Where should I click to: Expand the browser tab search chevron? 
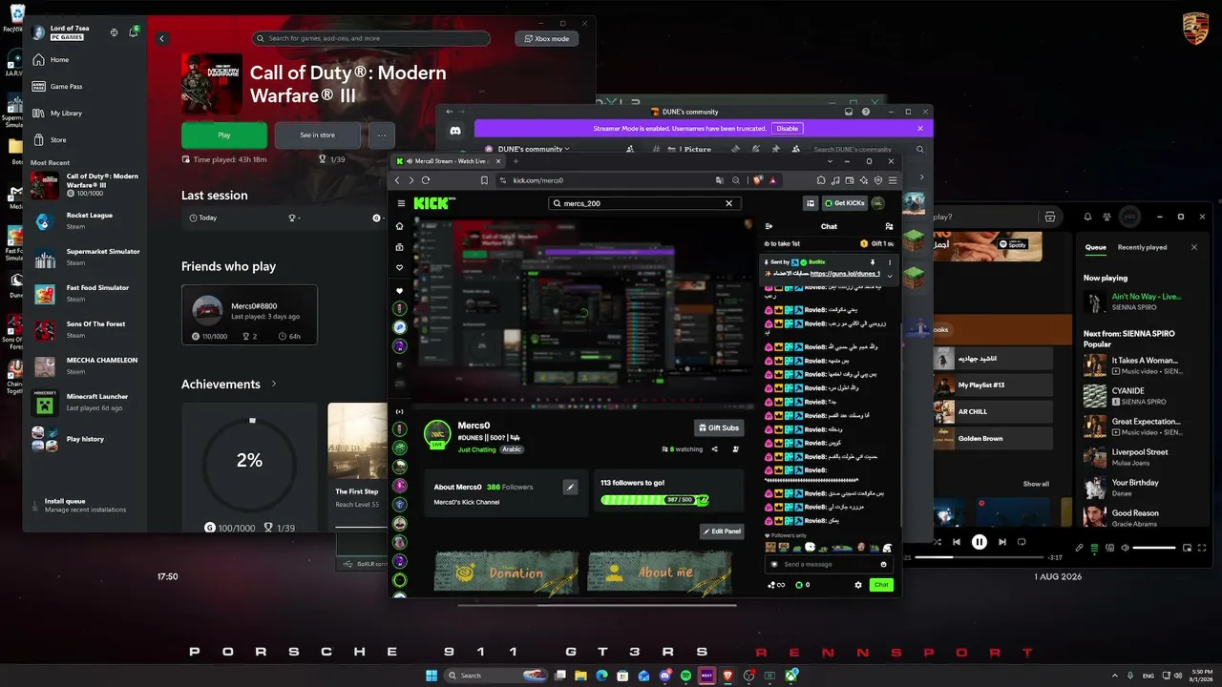tap(832, 161)
